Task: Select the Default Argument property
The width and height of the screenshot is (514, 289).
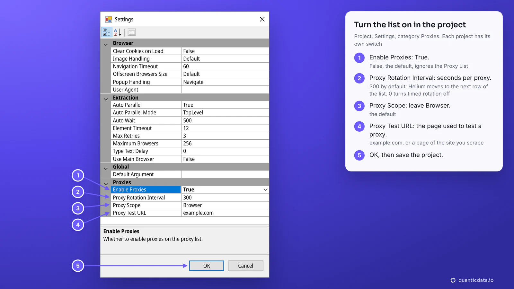Action: 146,174
